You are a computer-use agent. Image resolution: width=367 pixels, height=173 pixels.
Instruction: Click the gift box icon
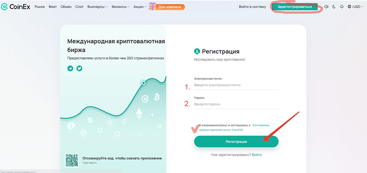152,6
